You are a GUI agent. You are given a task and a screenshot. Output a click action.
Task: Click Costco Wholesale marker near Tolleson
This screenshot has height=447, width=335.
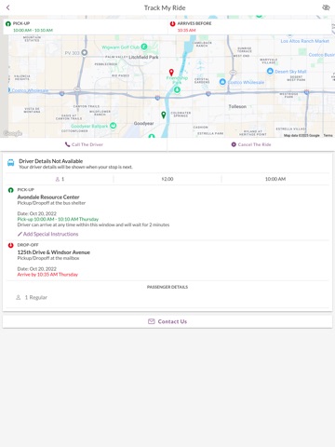[222, 82]
